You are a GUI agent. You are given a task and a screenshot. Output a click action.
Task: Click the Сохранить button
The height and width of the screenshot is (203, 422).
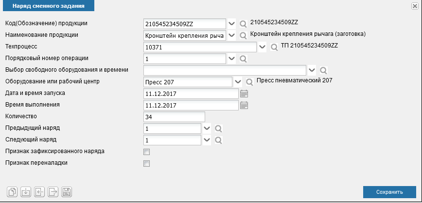389,192
